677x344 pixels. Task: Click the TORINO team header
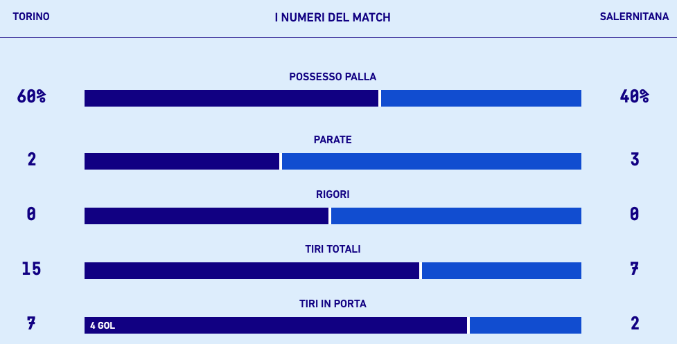click(31, 17)
